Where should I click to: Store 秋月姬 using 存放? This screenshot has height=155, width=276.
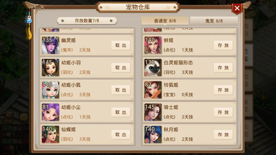click(223, 134)
